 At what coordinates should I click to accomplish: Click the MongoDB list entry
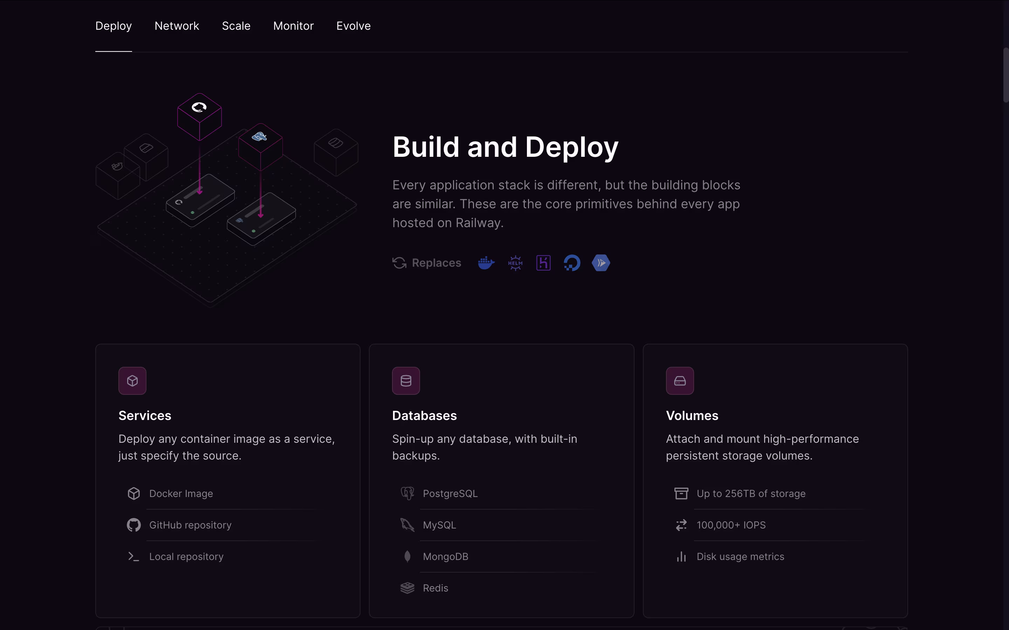[445, 556]
